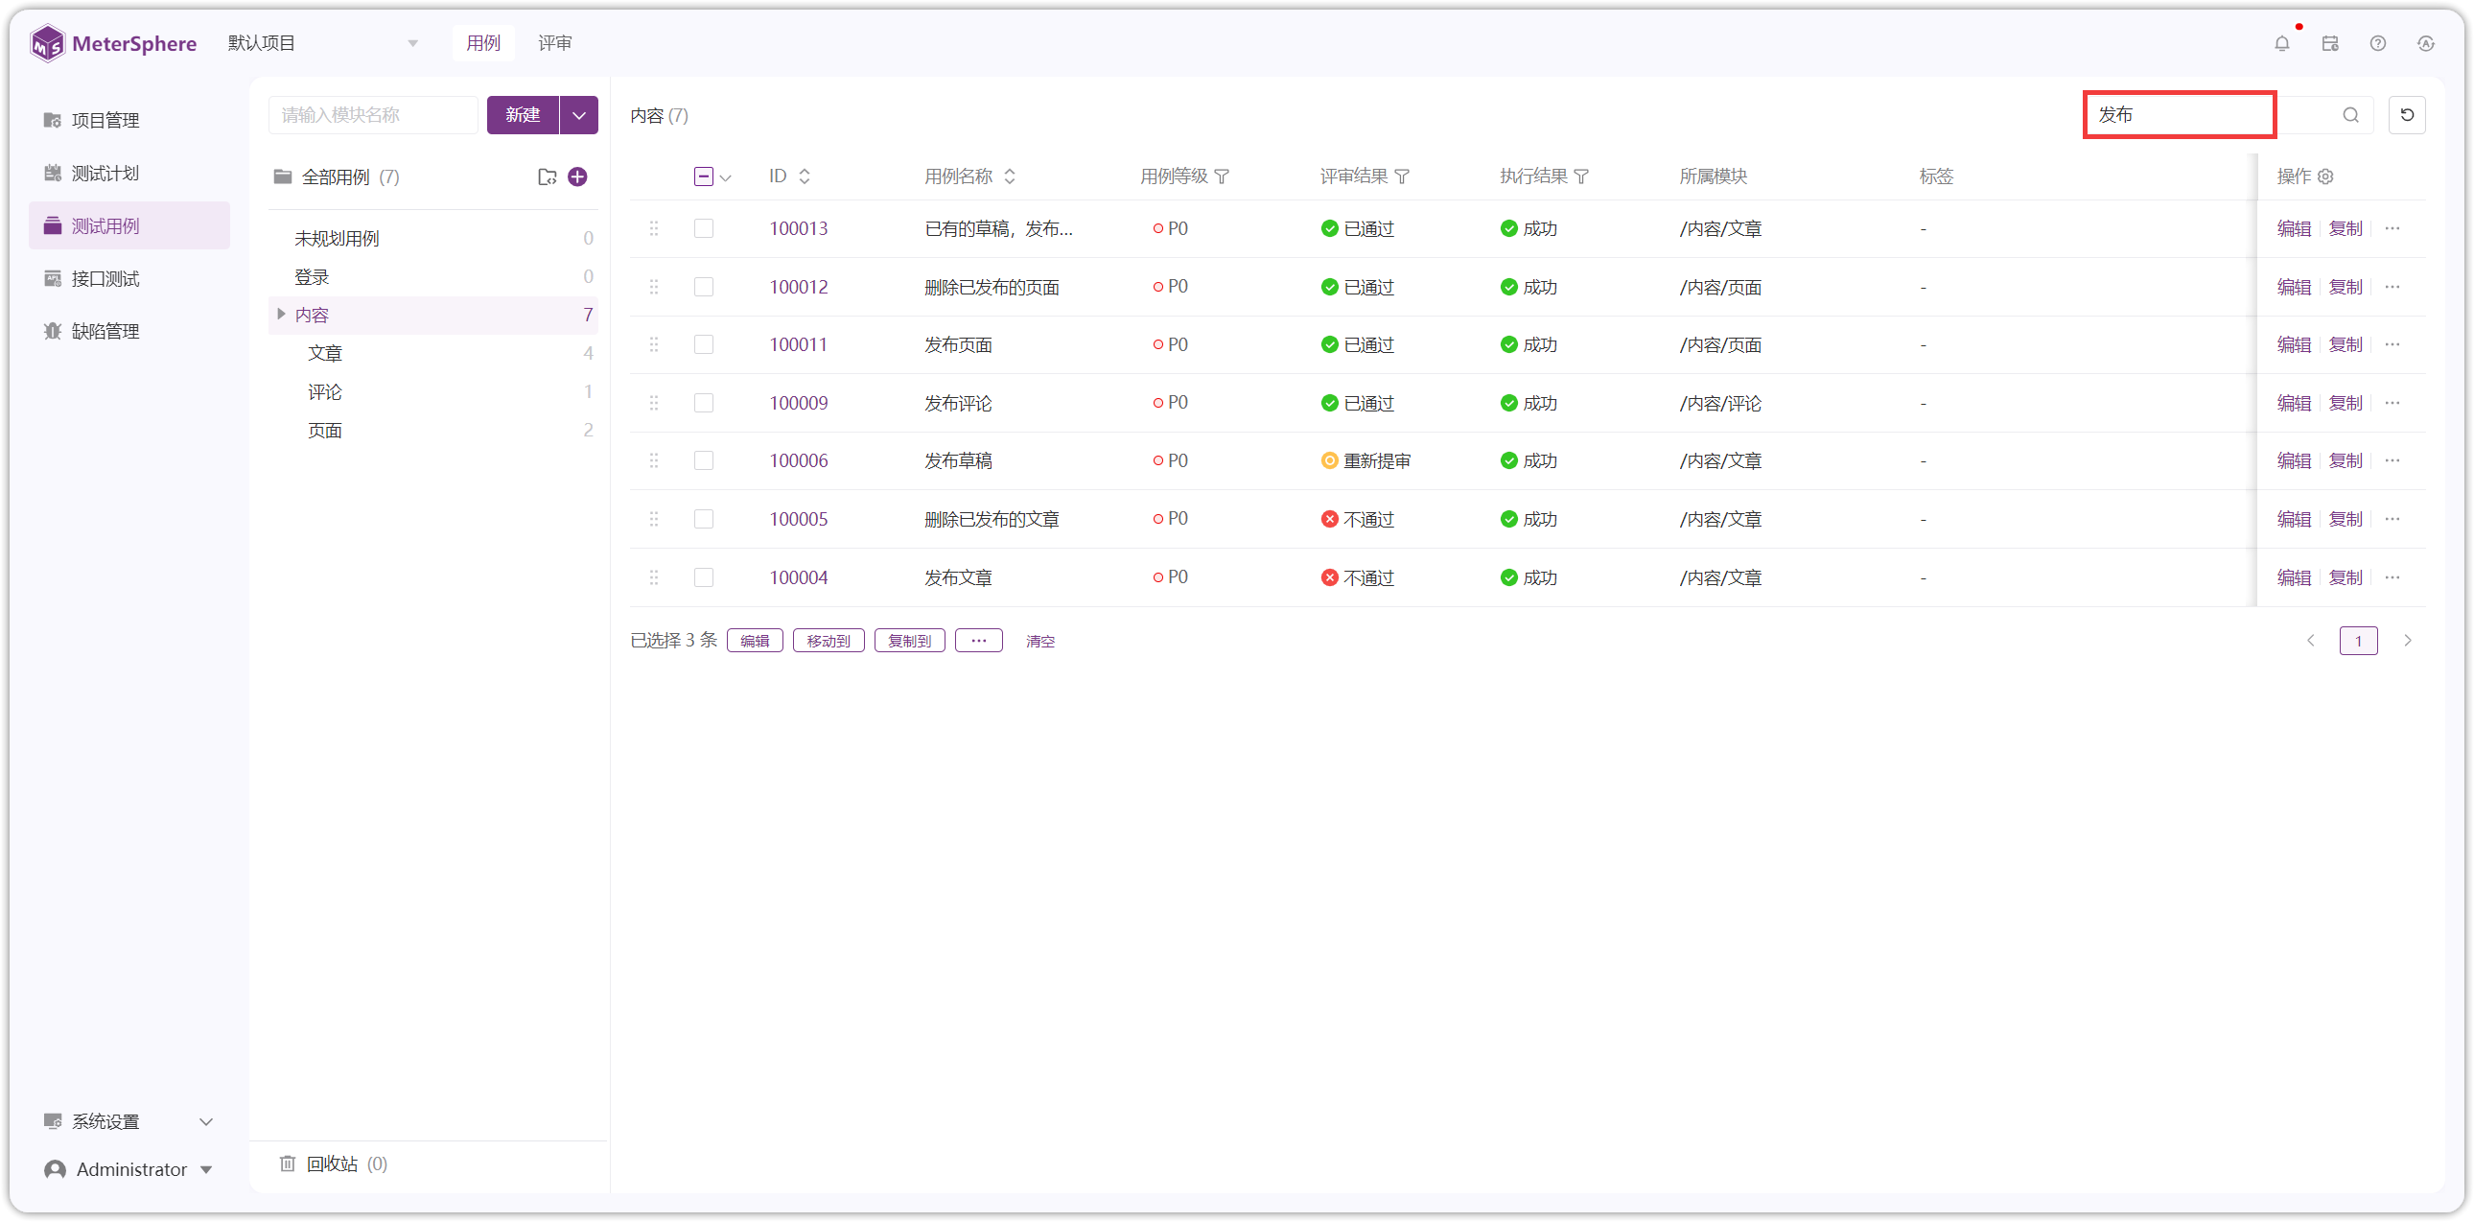Filter by 用例等级 funnel icon
This screenshot has height=1222, width=2474.
coord(1222,176)
